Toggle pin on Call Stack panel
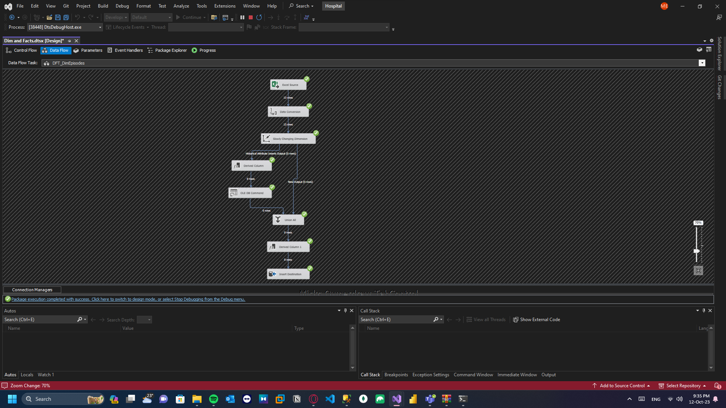726x408 pixels. 704,311
